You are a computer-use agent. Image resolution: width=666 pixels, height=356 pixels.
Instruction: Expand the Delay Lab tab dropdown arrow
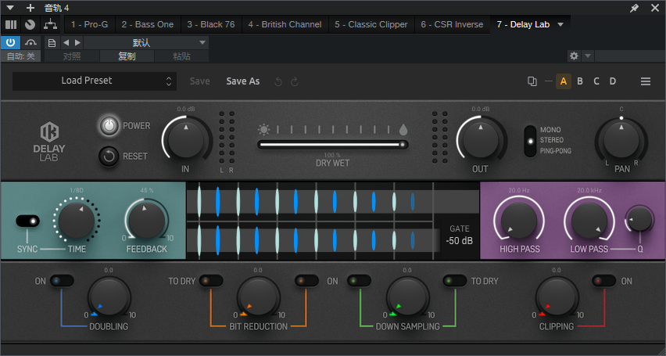(x=560, y=25)
